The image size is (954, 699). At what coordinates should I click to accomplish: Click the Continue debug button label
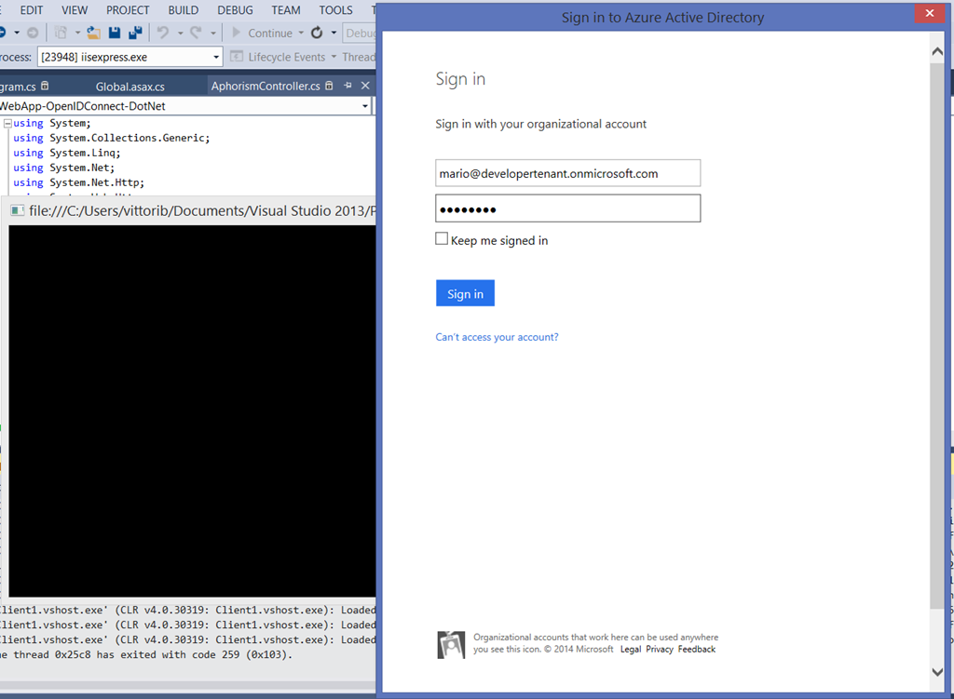pos(270,34)
